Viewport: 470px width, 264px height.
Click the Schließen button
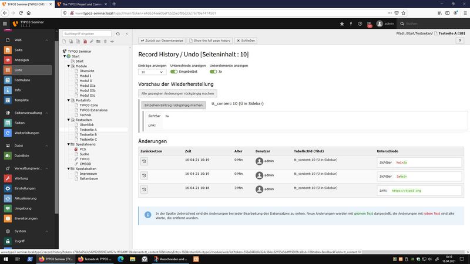point(246,40)
